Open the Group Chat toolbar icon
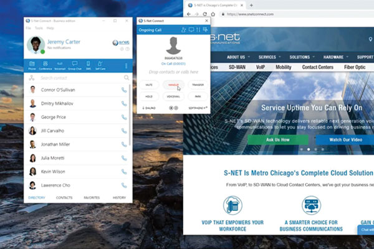Screen dimensions: 374x249 75,65
